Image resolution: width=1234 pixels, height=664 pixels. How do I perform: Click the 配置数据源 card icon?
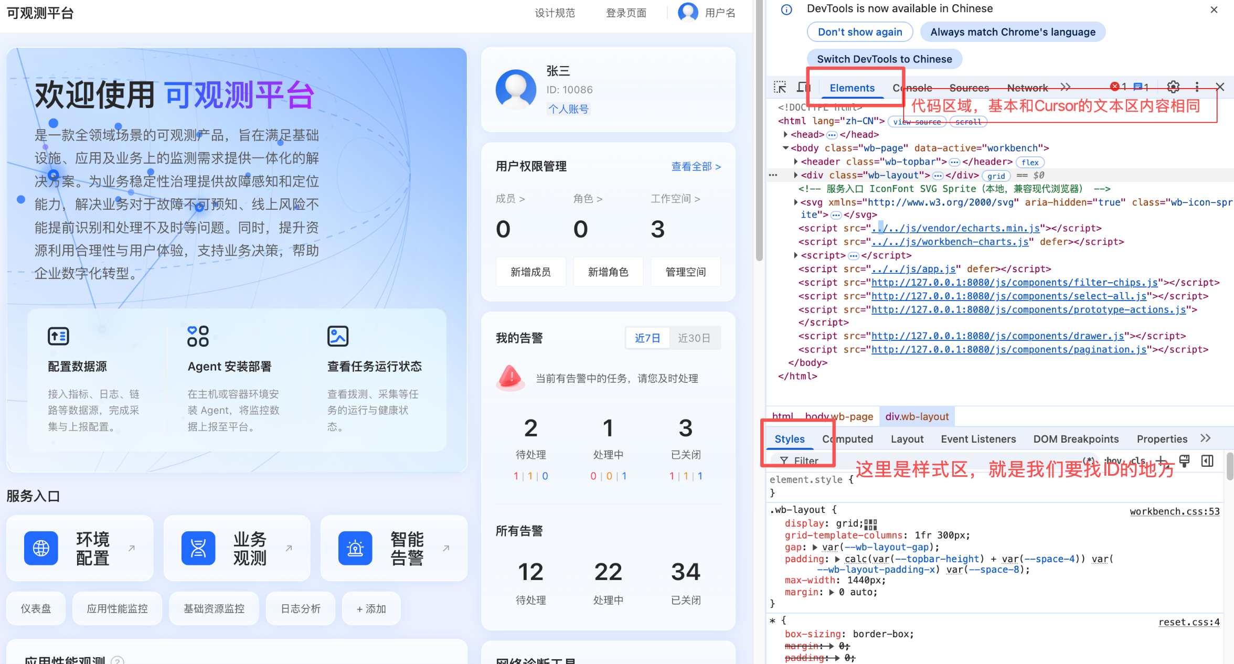point(58,336)
